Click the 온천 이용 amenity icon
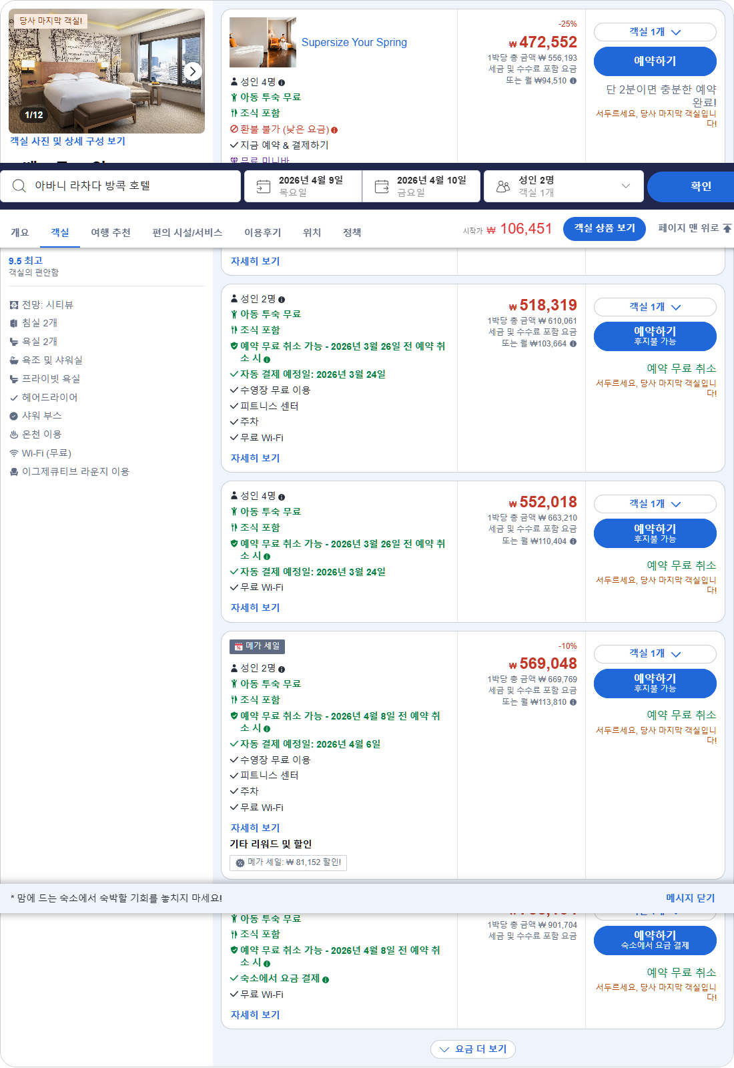 (x=14, y=435)
